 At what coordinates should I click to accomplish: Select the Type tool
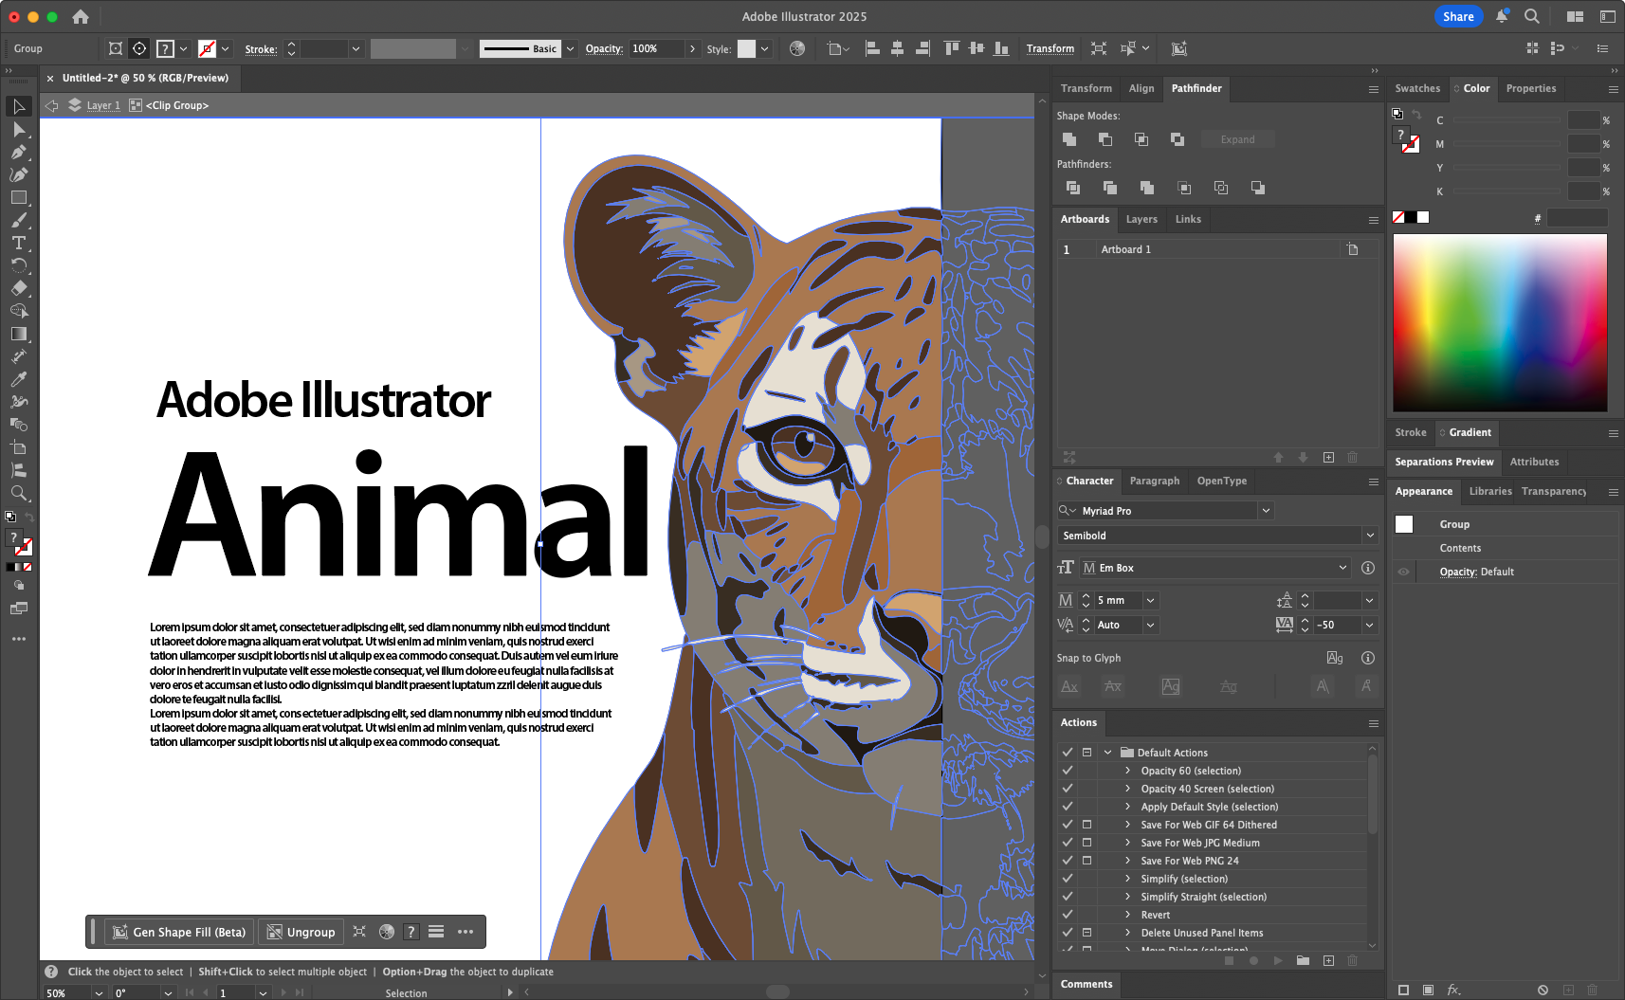pyautogui.click(x=19, y=244)
